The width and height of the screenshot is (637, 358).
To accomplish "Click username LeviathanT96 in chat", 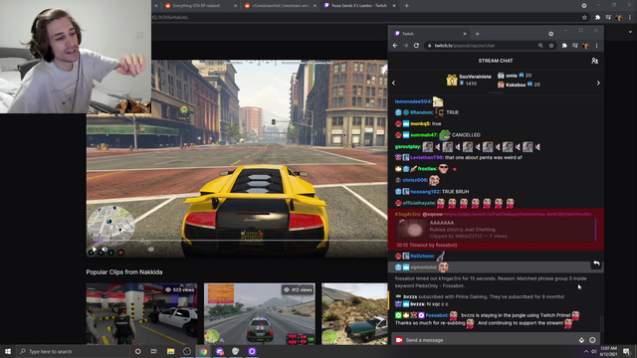I will pyautogui.click(x=427, y=157).
